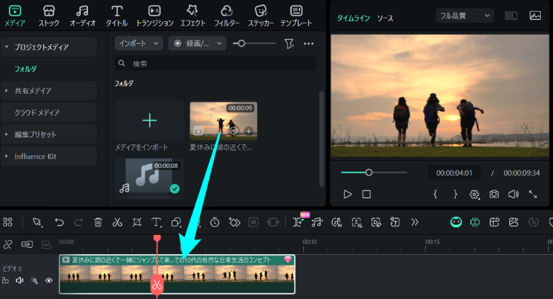553x299 pixels.
Task: Click the AI tool icon with NEW badge
Action: point(299,221)
